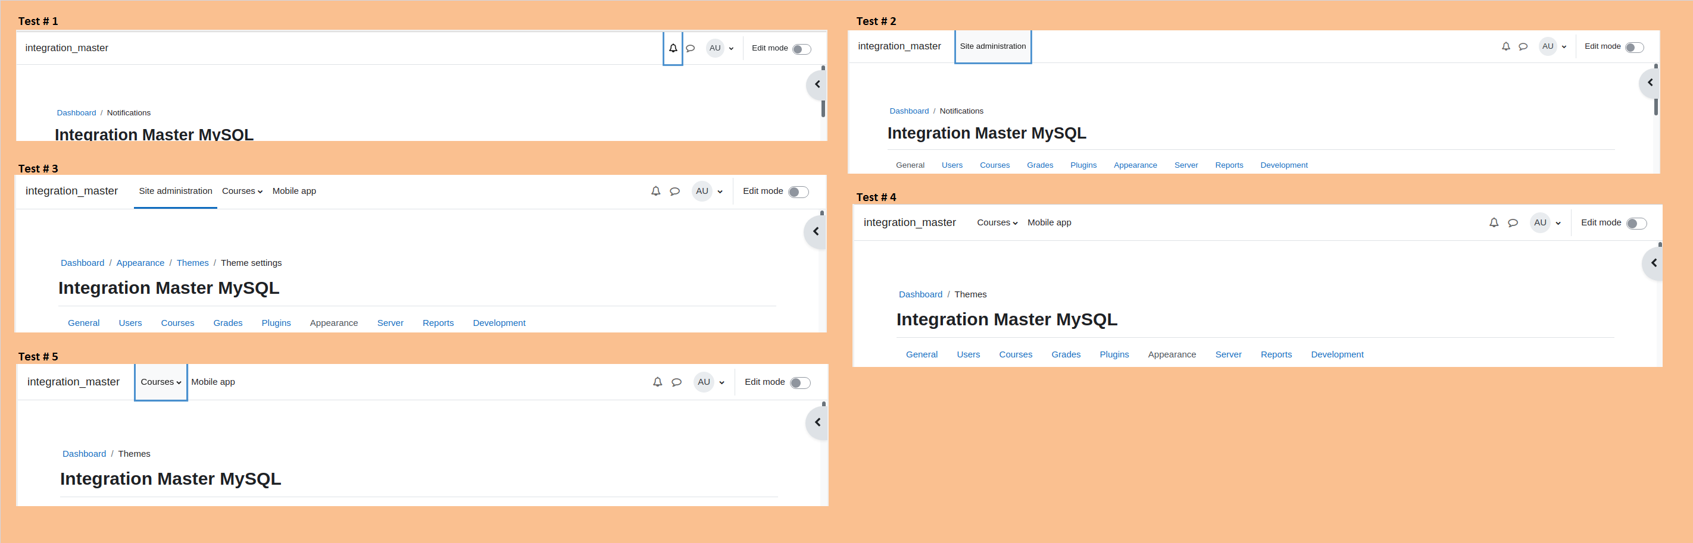
Task: Toggle Edit mode switch in Test # 2
Action: [x=1634, y=47]
